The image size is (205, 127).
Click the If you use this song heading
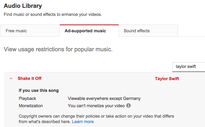click(x=39, y=91)
